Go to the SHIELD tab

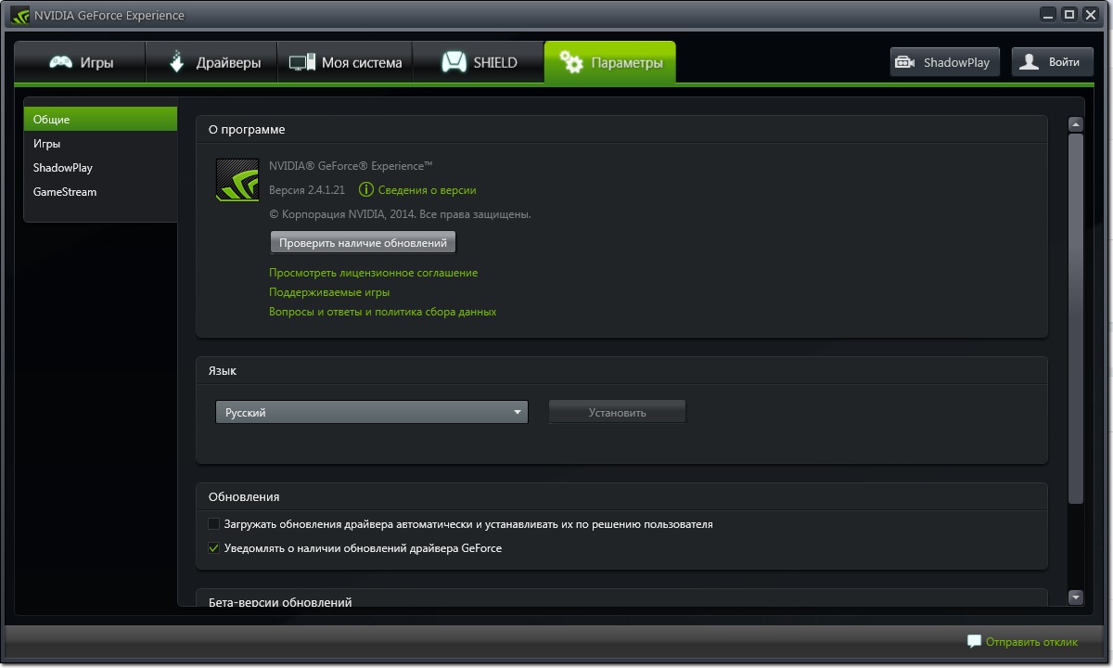tap(478, 63)
